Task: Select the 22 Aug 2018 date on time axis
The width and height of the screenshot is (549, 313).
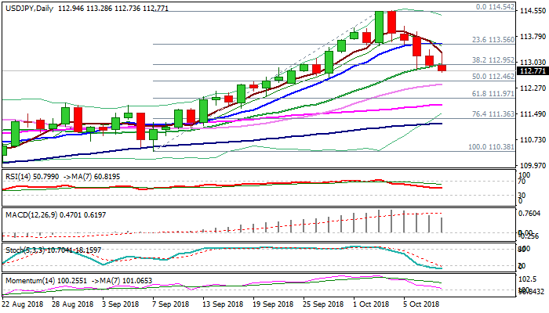Action: (23, 303)
